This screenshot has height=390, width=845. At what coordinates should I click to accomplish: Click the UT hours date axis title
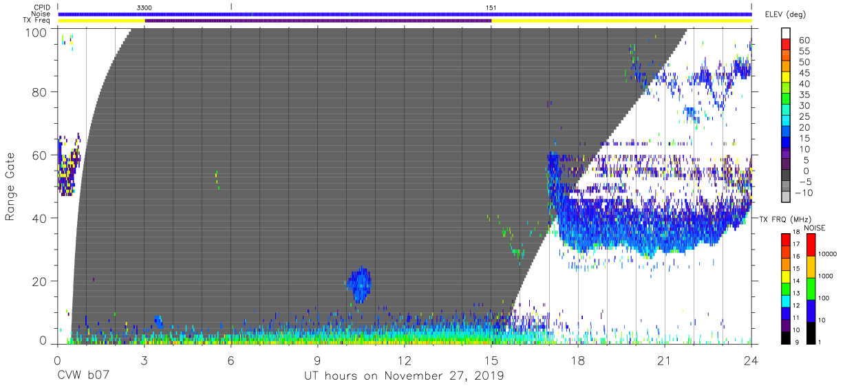[x=404, y=376]
